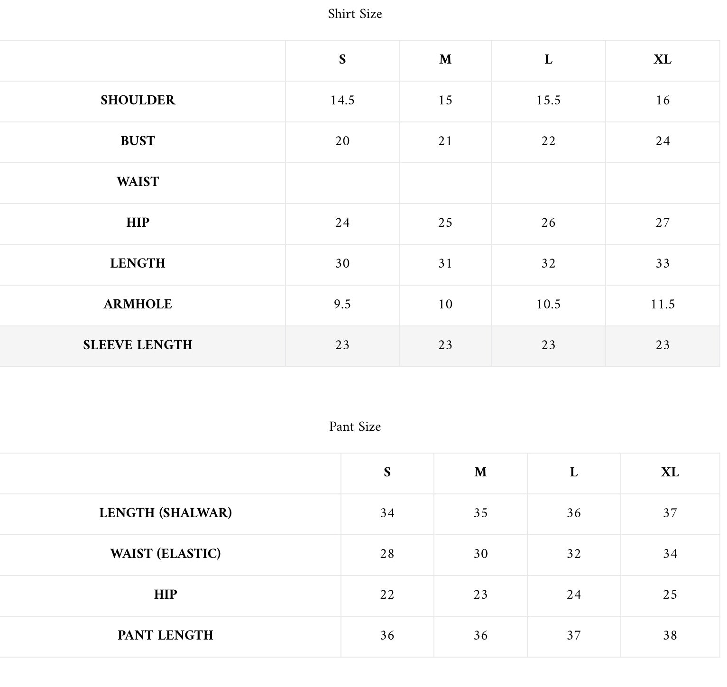Click the SLEEVE LENGTH row label
The height and width of the screenshot is (687, 727).
(x=138, y=345)
